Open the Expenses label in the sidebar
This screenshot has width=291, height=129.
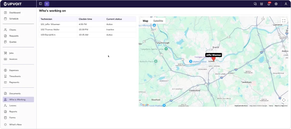tap(14, 70)
